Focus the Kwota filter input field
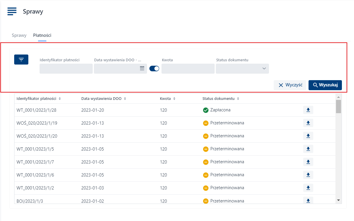The width and height of the screenshot is (354, 221). [188, 69]
